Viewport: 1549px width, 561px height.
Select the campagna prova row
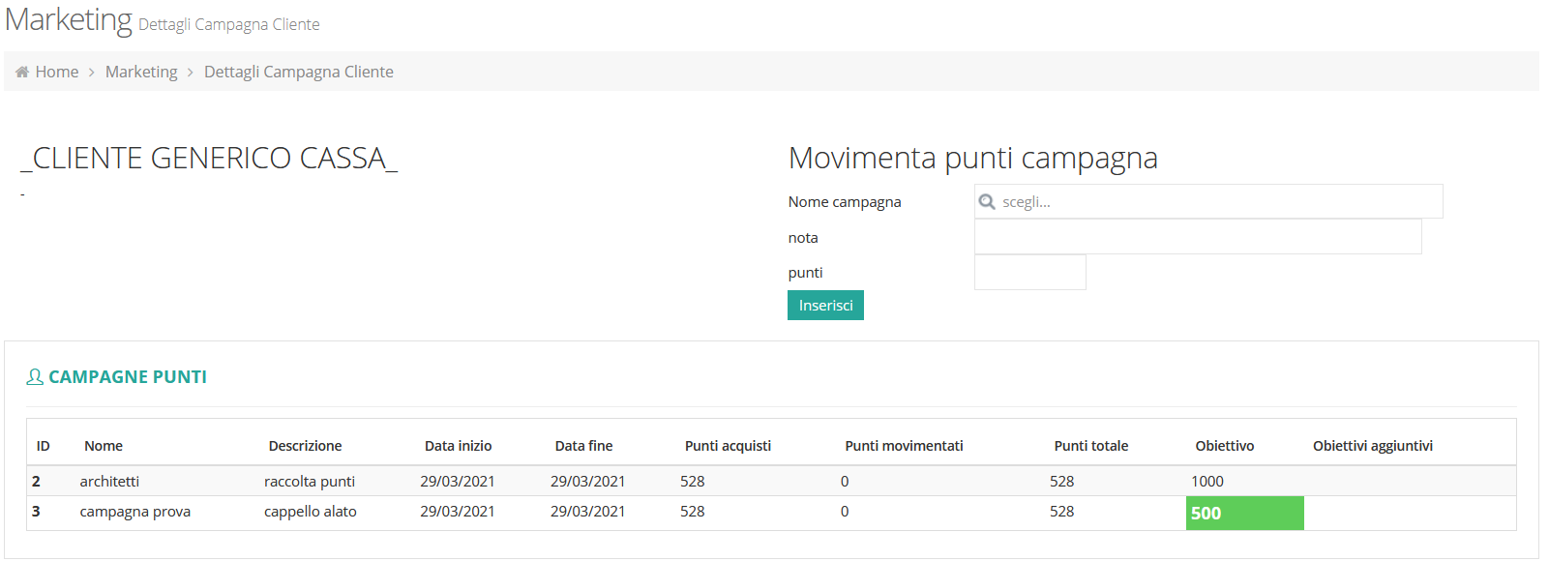[x=771, y=513]
